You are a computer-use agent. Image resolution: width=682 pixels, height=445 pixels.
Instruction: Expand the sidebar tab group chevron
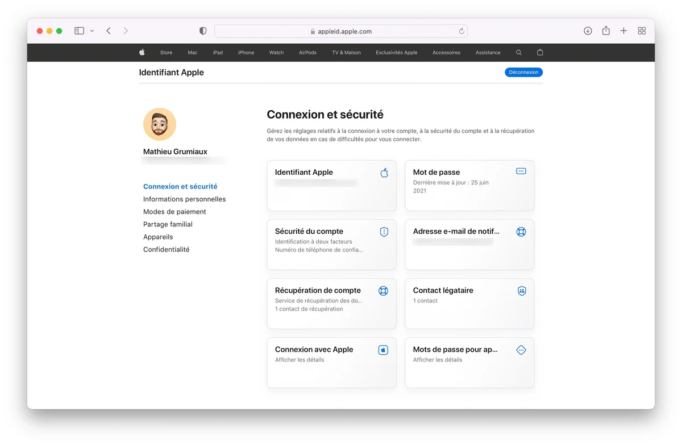[x=92, y=31]
